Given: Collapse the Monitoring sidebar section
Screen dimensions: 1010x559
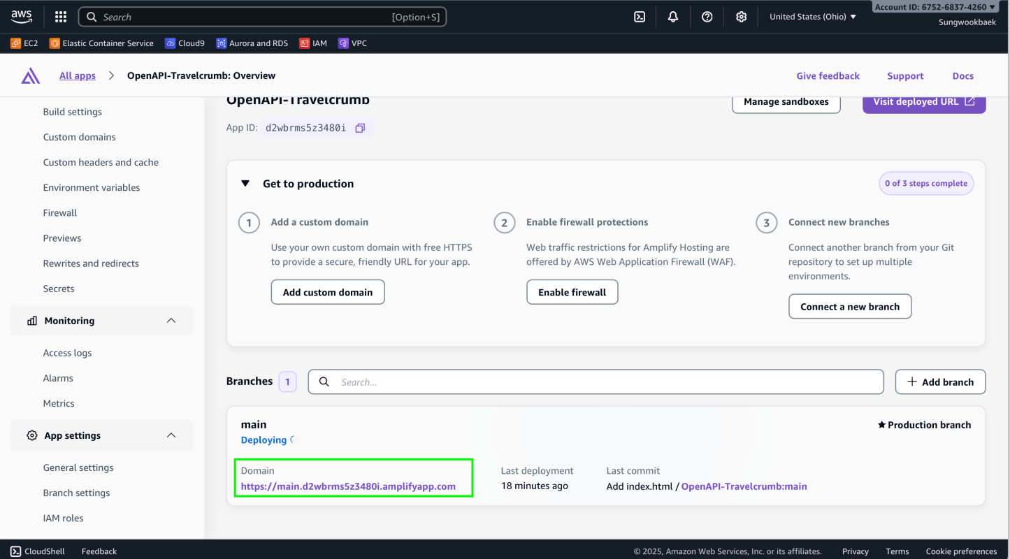Looking at the screenshot, I should [x=171, y=321].
